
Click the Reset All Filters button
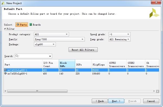point(83,50)
